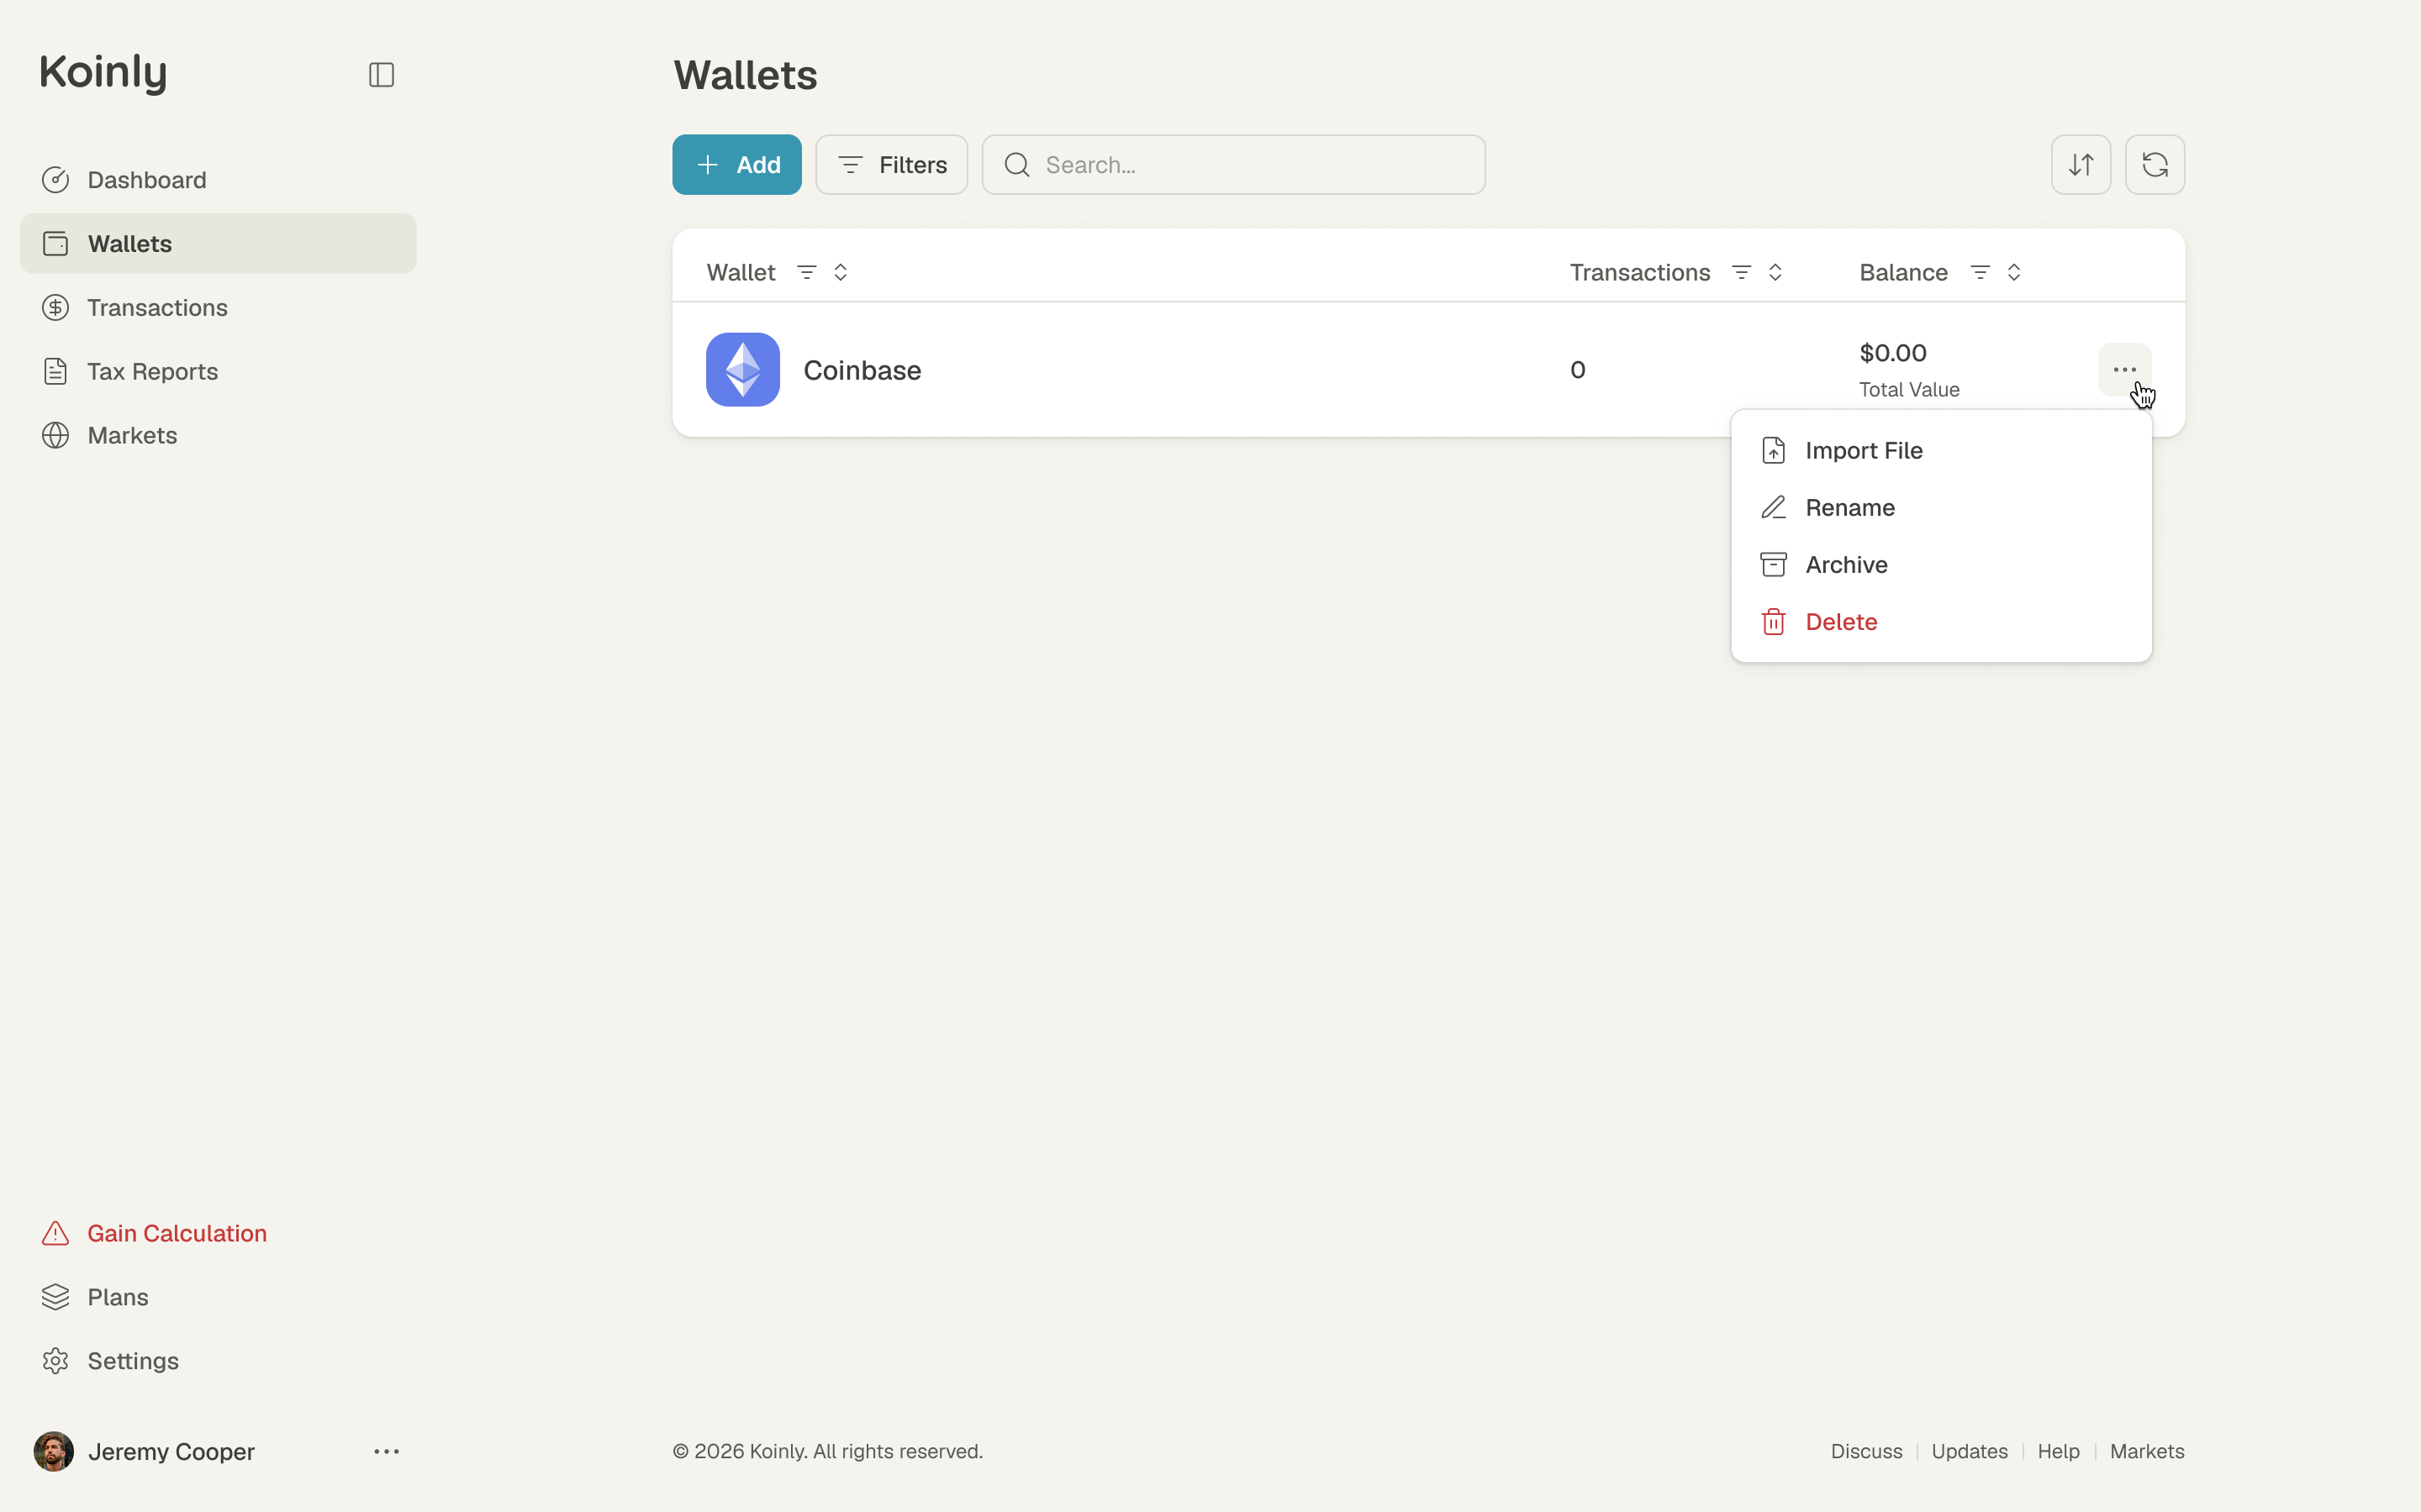Click the refresh wallets icon
The height and width of the screenshot is (1512, 2421).
pos(2155,165)
